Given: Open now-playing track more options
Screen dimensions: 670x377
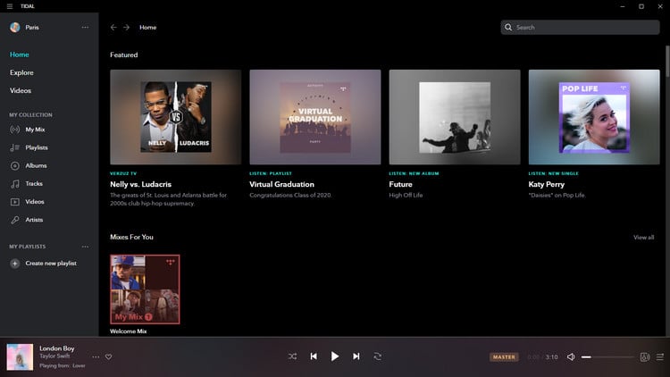Looking at the screenshot, I should (x=96, y=357).
